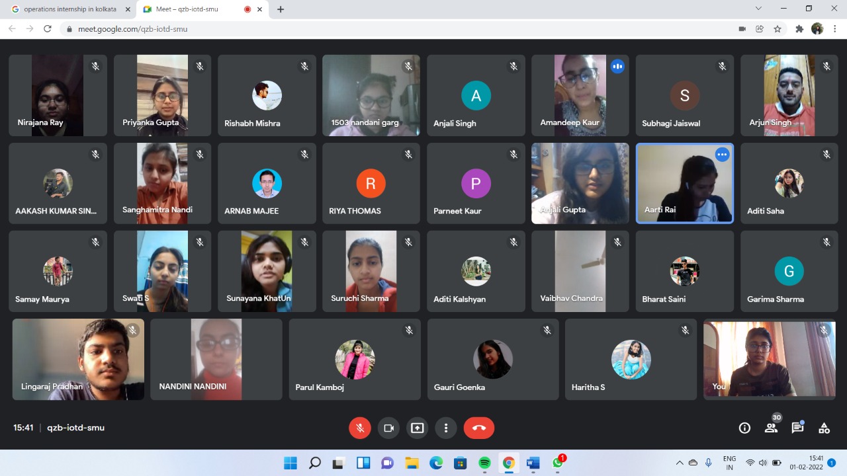Reload the current page
The width and height of the screenshot is (847, 476).
[x=48, y=29]
